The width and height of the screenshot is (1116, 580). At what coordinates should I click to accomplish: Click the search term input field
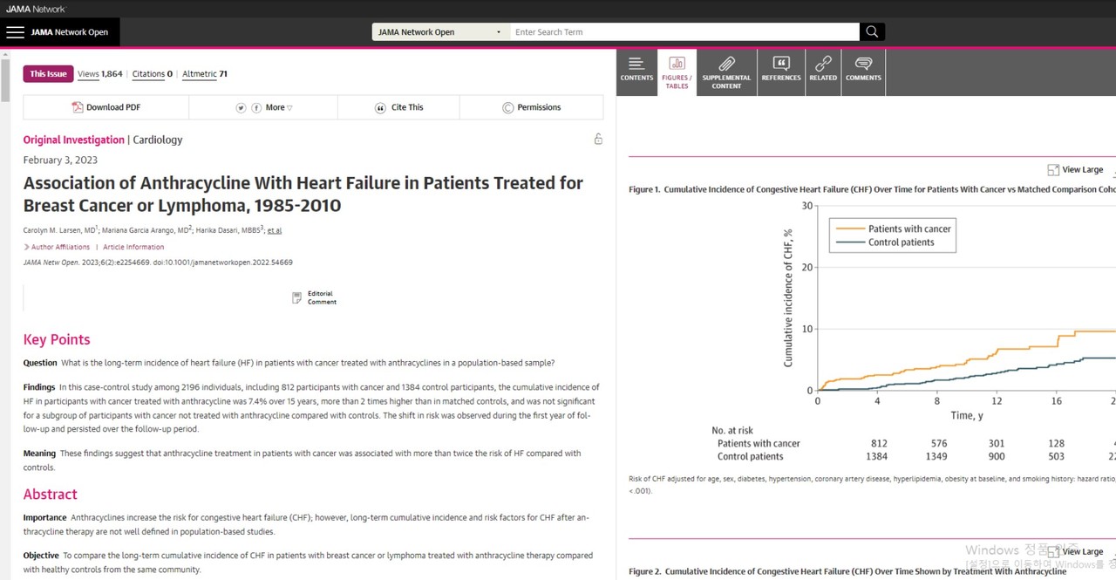coord(684,32)
